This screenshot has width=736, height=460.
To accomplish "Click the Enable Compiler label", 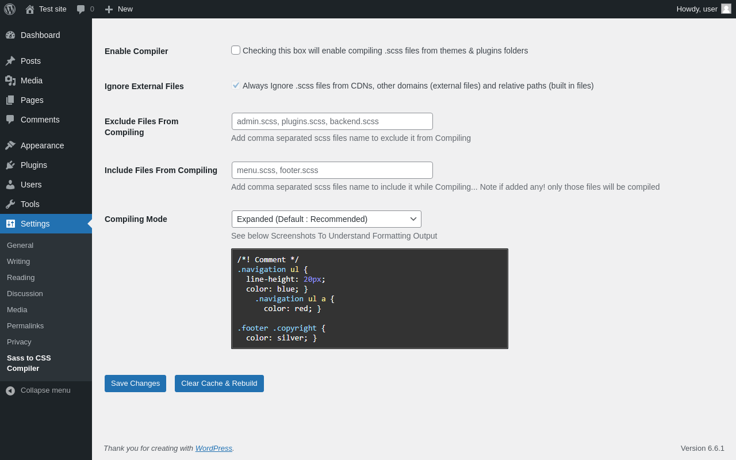I will 136,51.
